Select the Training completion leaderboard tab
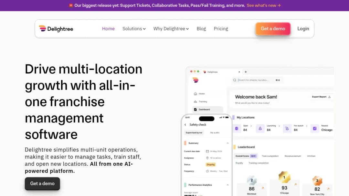Image resolution: width=349 pixels, height=196 pixels. (259, 163)
